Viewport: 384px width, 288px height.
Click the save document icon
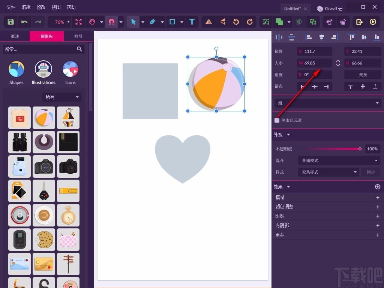10,22
